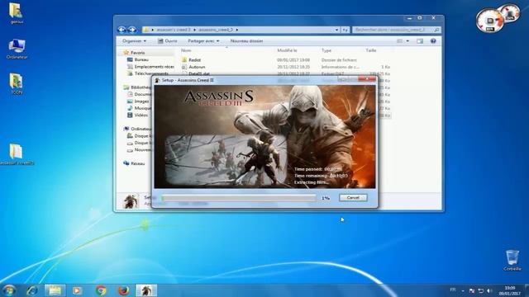Image resolution: width=529 pixels, height=297 pixels.
Task: Click Nouveau dossier in Explorer toolbar
Action: point(246,41)
